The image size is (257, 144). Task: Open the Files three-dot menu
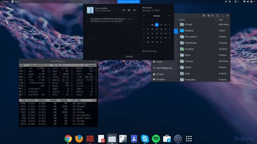coord(218,15)
